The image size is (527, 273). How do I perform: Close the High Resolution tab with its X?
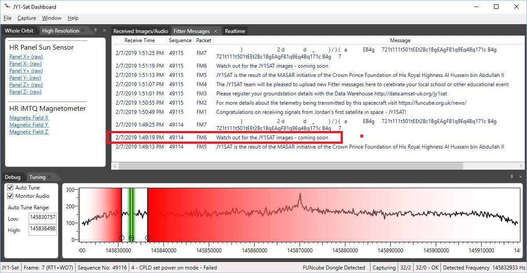point(83,30)
